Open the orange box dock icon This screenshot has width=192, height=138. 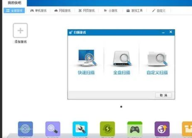[x=187, y=129]
